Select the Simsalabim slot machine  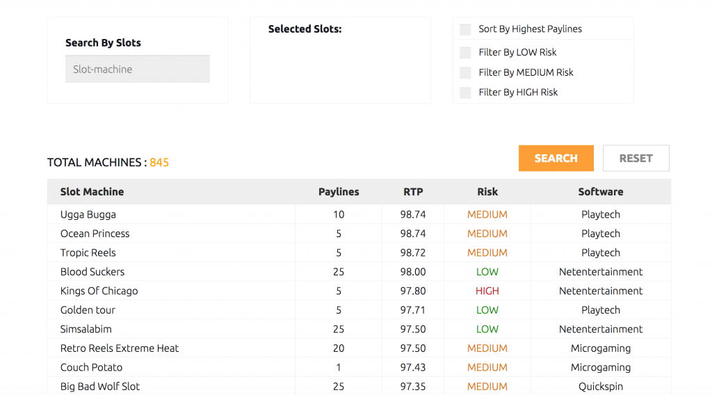click(x=359, y=329)
